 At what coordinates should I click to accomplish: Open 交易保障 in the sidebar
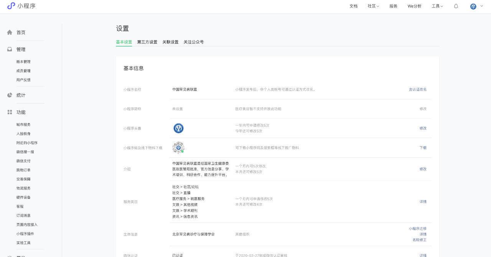click(23, 179)
